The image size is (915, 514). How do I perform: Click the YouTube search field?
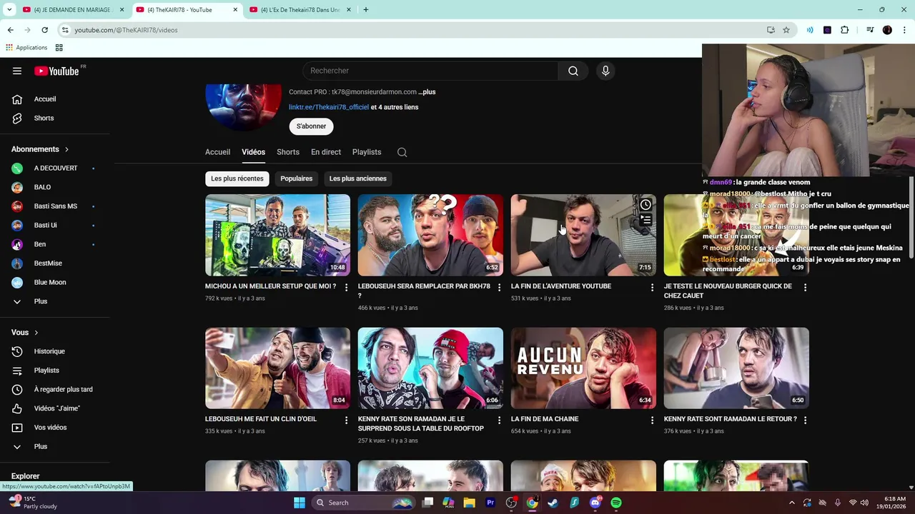(x=430, y=71)
